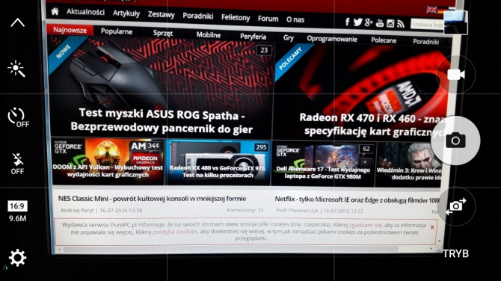This screenshot has width=501, height=281.
Task: Click the 'zgadzam się' cookie link
Action: [x=365, y=225]
